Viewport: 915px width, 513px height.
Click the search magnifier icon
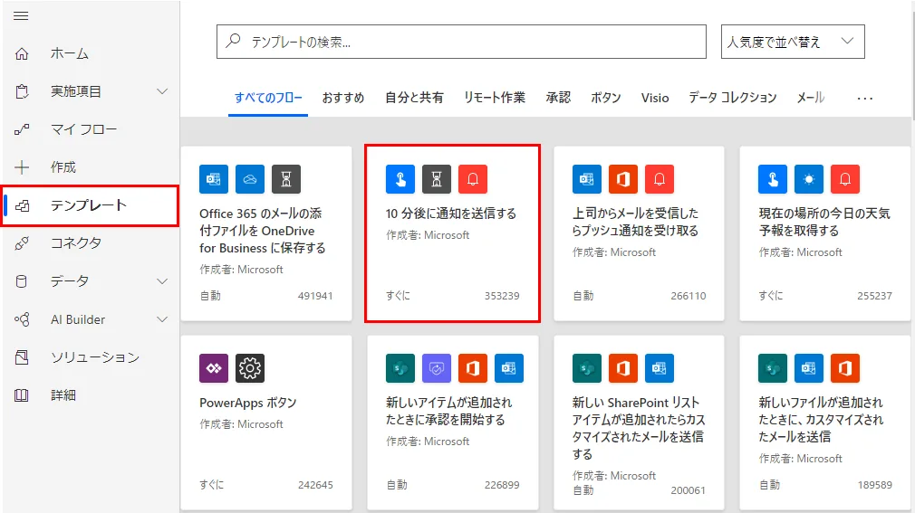point(234,41)
